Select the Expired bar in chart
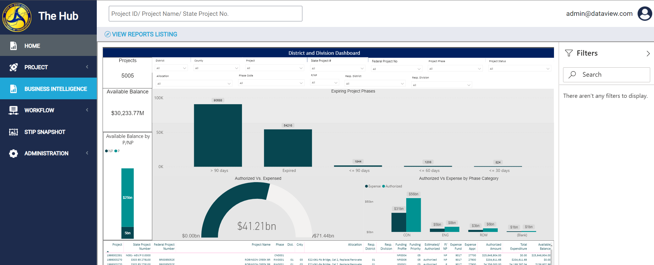The image size is (654, 265). (288, 148)
